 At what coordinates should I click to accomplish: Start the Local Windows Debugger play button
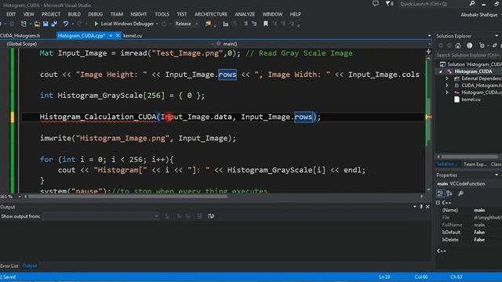(x=96, y=23)
